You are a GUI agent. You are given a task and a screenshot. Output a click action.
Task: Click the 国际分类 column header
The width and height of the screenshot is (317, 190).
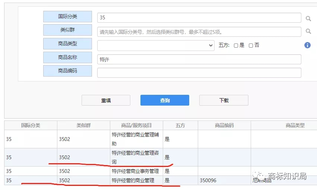[31, 125]
